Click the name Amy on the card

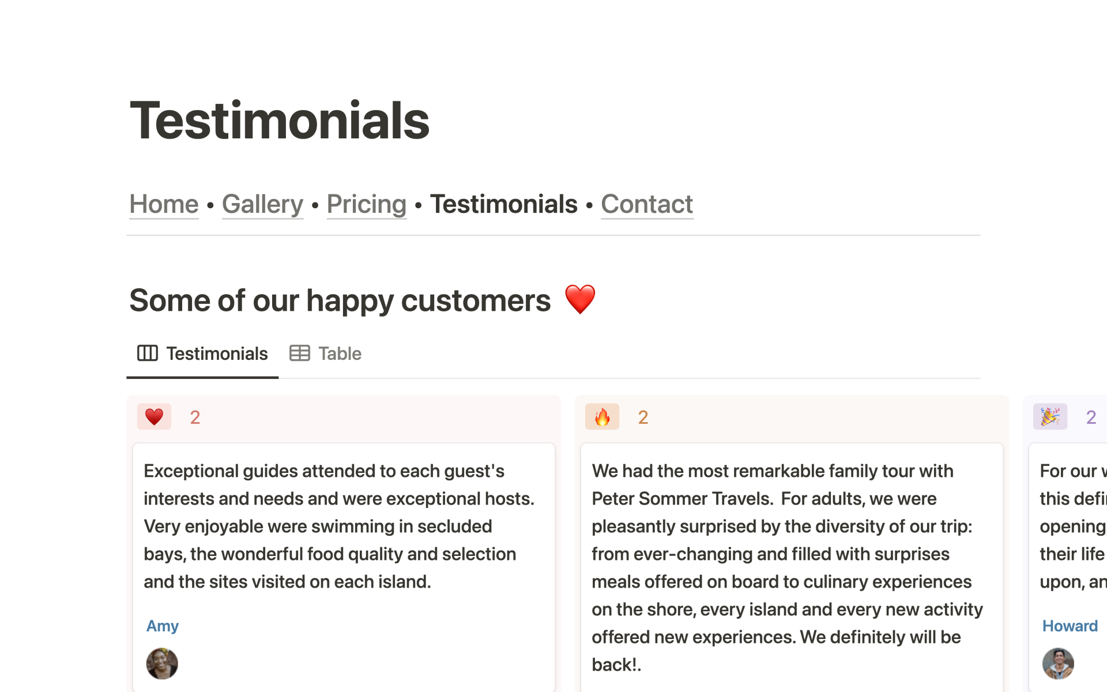click(x=163, y=626)
